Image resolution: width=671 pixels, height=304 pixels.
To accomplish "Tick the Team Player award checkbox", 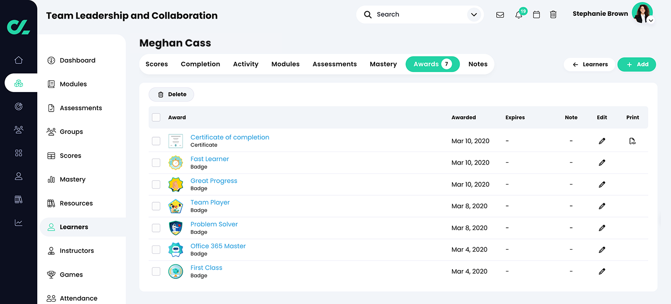I will tap(156, 206).
